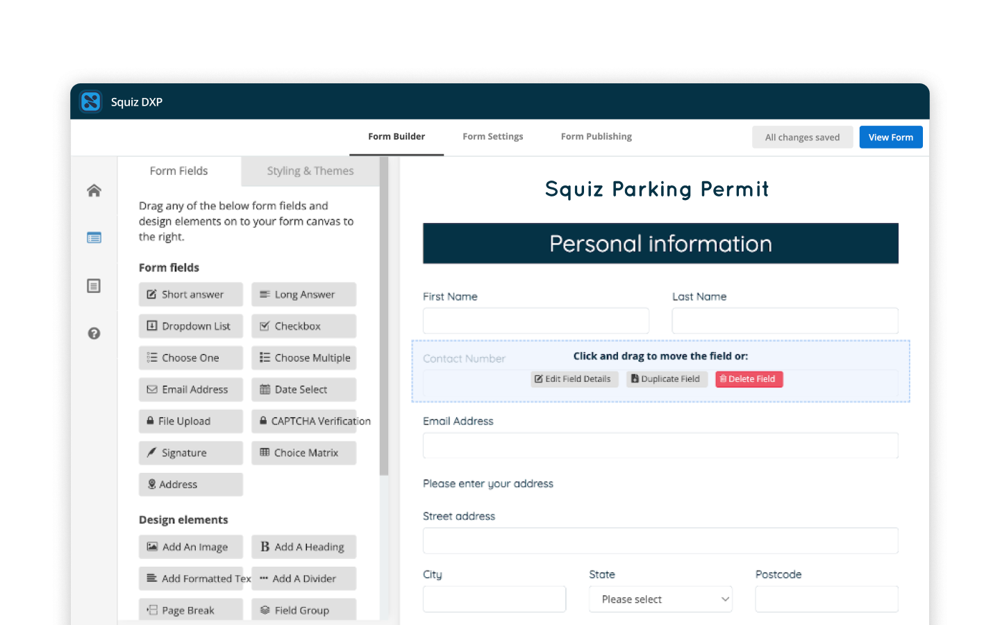
Task: Open the Styling & Themes tab
Action: click(310, 171)
